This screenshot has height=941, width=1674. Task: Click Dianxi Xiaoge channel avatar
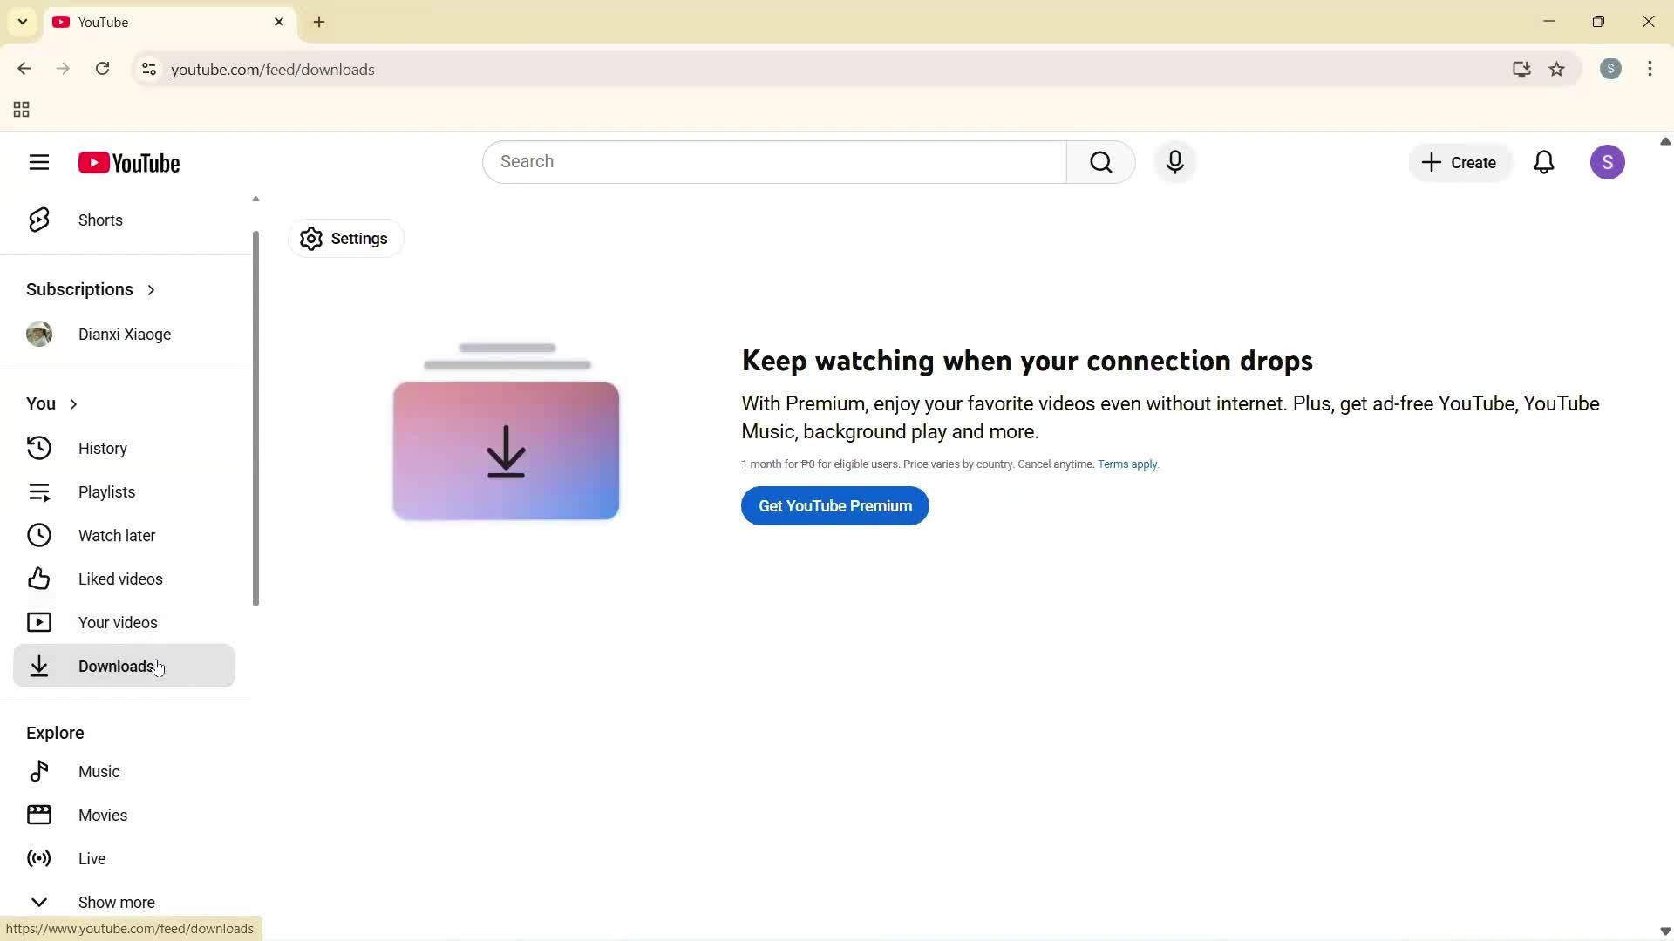(39, 334)
